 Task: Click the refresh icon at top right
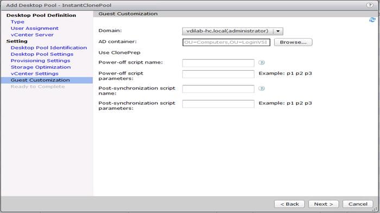372,20
